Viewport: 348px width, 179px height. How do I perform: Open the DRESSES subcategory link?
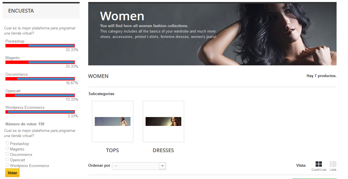pos(163,150)
